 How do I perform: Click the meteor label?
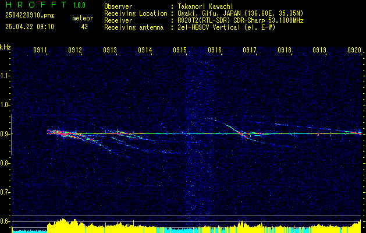tap(83, 18)
